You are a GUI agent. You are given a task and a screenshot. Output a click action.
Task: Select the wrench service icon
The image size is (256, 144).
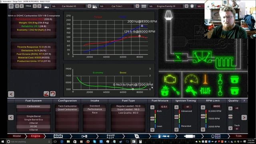pos(191,91)
